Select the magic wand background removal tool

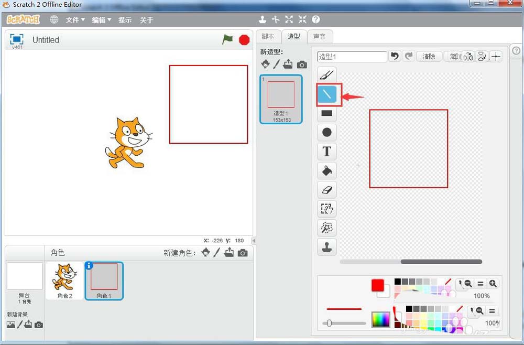(x=326, y=228)
